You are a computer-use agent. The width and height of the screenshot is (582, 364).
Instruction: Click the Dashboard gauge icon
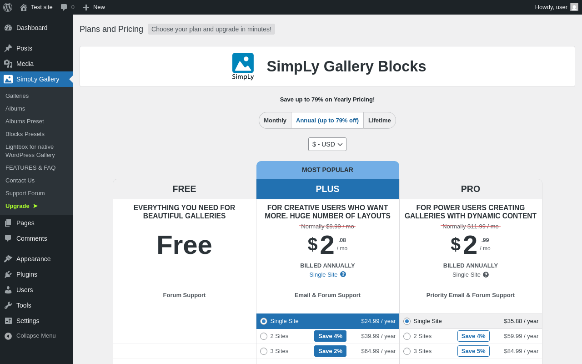tap(8, 28)
